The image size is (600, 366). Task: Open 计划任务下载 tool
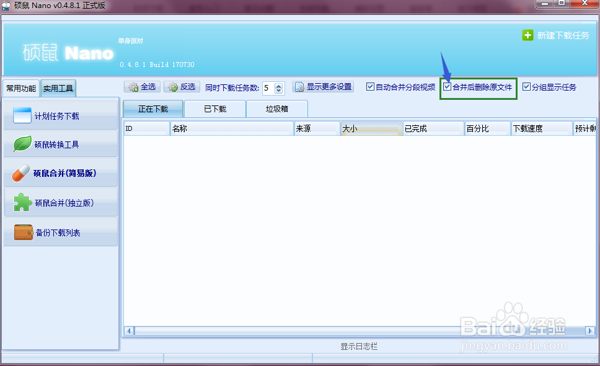tap(61, 115)
